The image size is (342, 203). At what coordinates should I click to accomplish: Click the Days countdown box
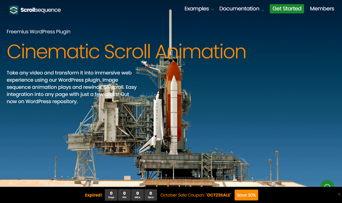111,195
